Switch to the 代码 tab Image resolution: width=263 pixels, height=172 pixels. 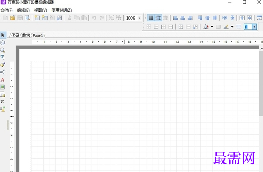pos(15,36)
